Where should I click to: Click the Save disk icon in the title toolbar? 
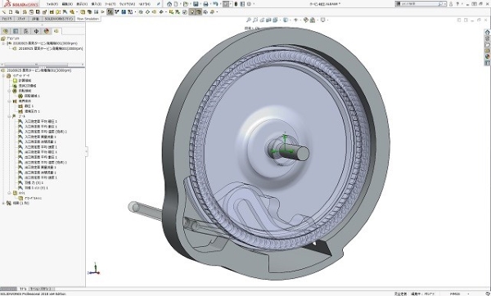[196, 4]
